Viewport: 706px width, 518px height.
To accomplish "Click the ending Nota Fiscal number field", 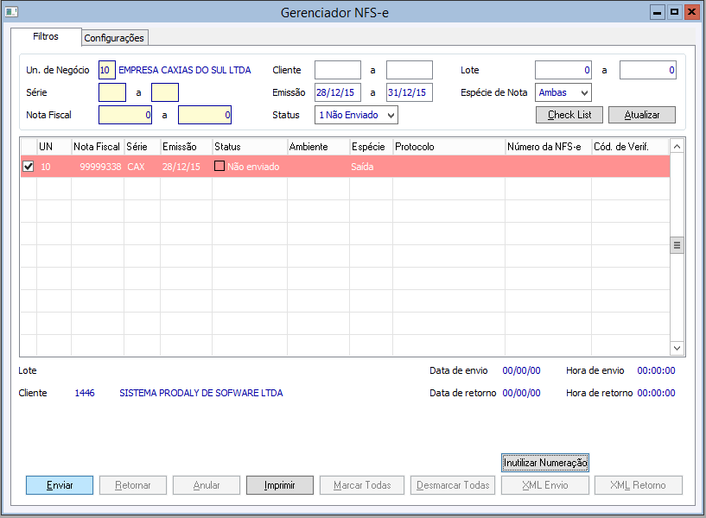I will point(205,115).
